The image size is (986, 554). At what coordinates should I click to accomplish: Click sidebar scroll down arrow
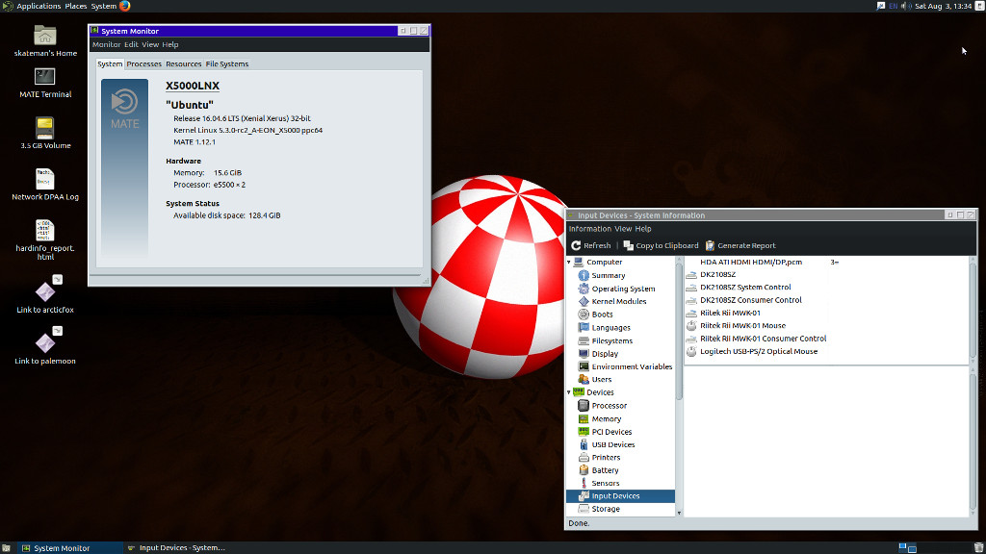(679, 514)
